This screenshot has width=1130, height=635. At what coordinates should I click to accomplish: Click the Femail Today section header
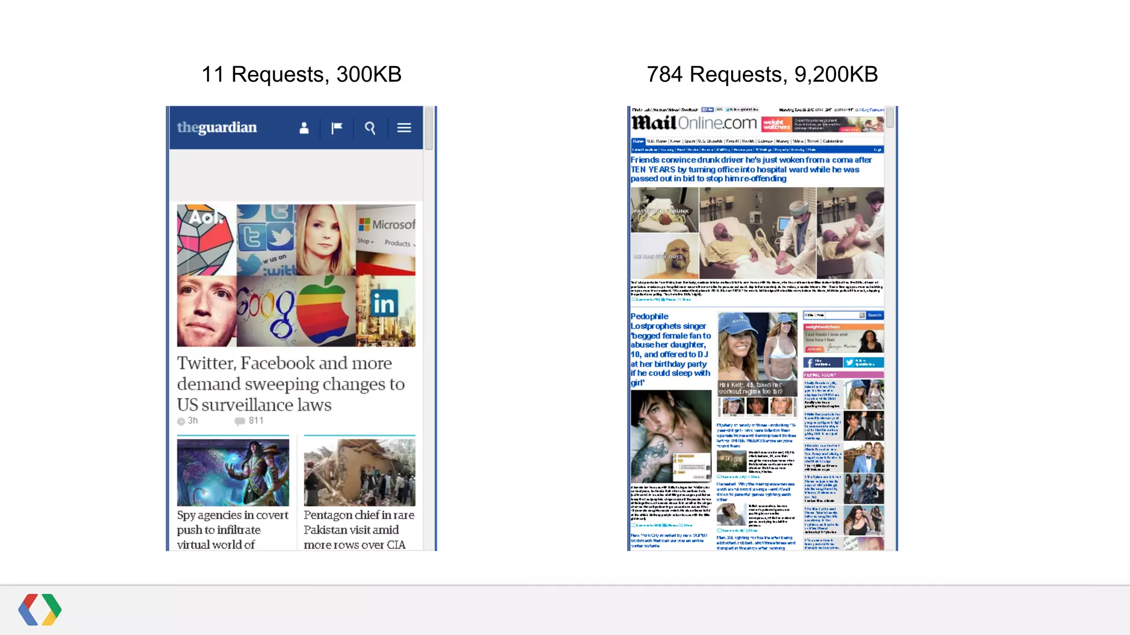point(844,375)
